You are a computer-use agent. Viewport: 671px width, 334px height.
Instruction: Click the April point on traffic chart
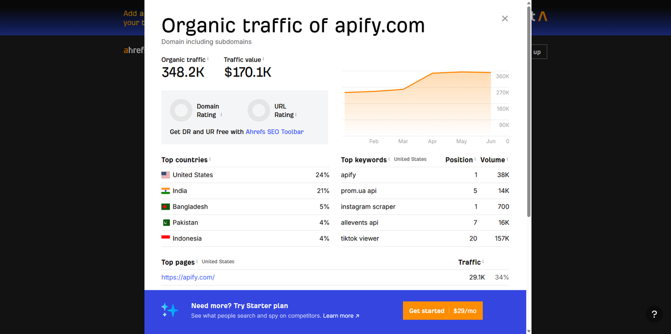(x=432, y=73)
